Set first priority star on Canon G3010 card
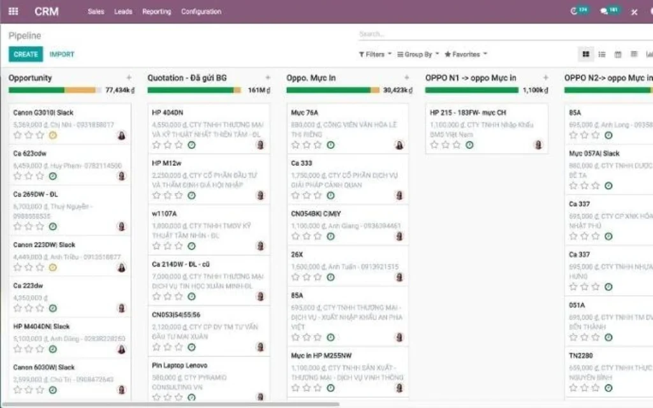Image resolution: width=653 pixels, height=408 pixels. [x=18, y=135]
